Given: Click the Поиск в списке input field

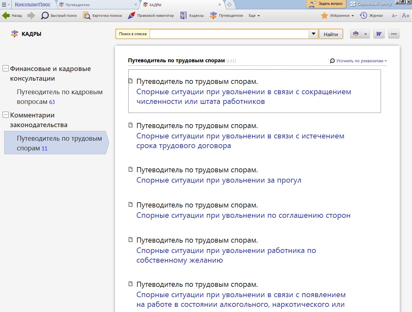Looking at the screenshot, I should tap(229, 34).
